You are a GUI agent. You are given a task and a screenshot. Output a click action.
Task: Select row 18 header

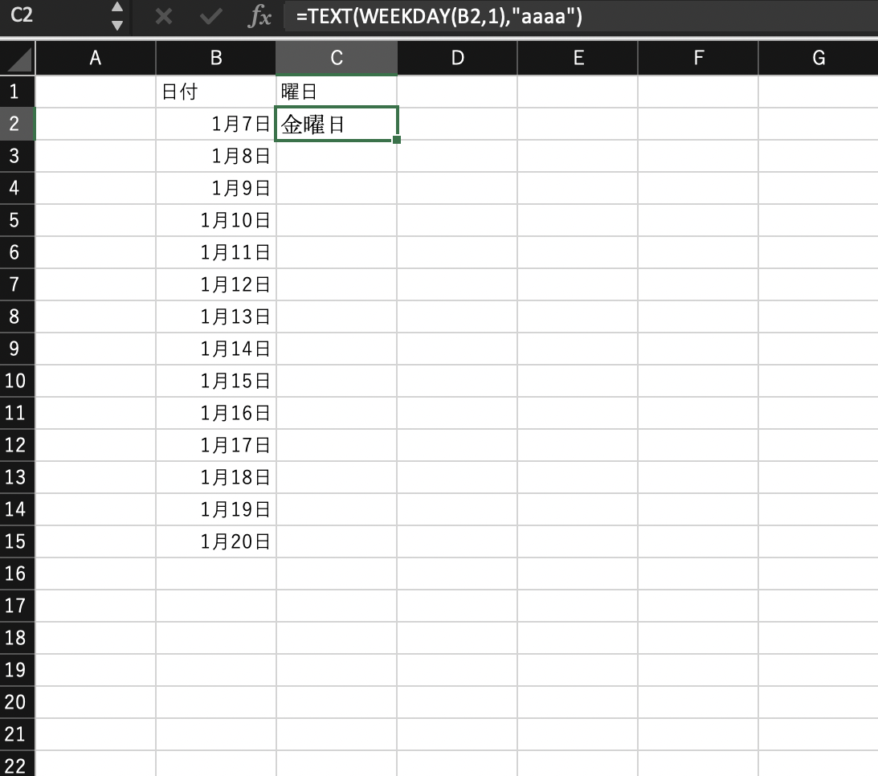[x=18, y=638]
